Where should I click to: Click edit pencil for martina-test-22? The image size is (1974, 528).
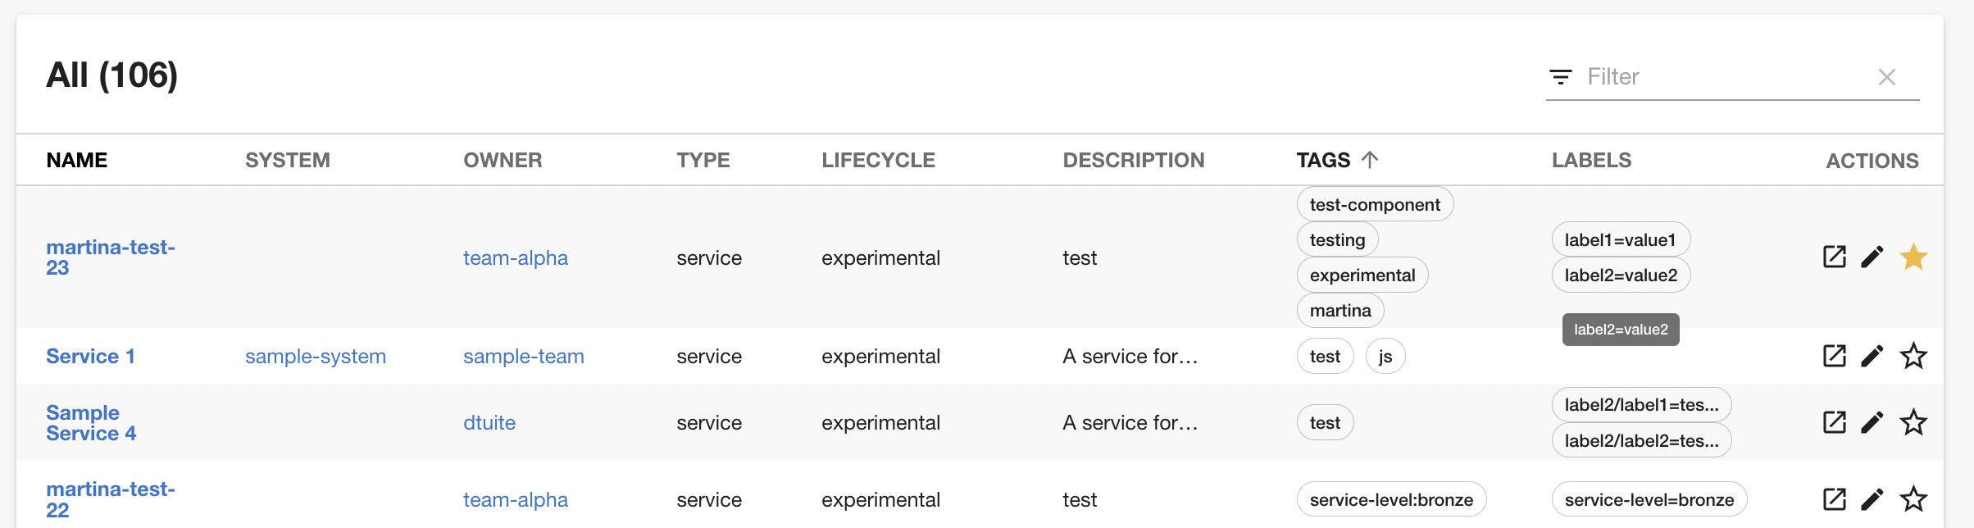point(1872,499)
